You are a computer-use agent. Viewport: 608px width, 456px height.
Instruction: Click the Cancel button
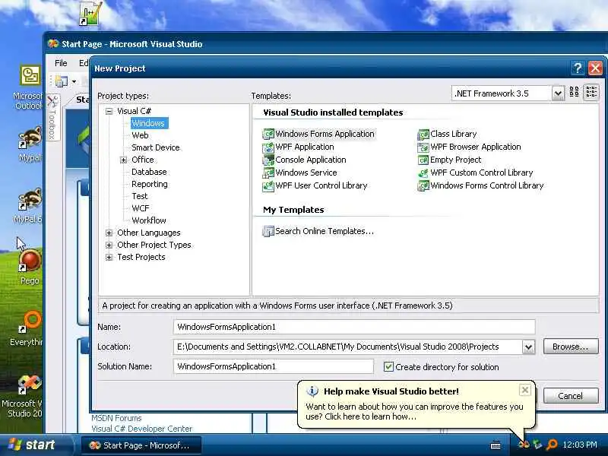[571, 396]
